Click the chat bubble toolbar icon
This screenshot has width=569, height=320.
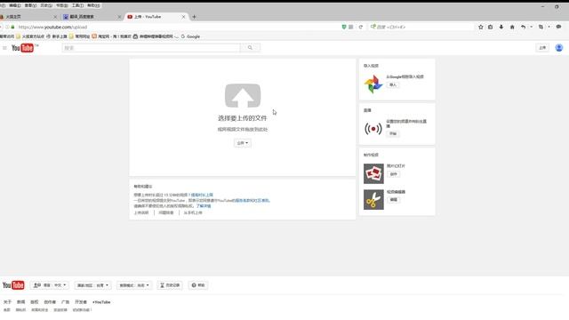pyautogui.click(x=558, y=27)
